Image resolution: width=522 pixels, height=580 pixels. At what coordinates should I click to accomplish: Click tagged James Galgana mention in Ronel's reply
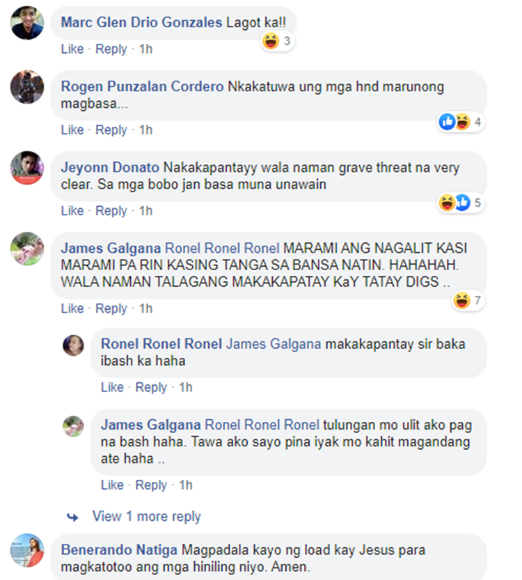coord(274,344)
